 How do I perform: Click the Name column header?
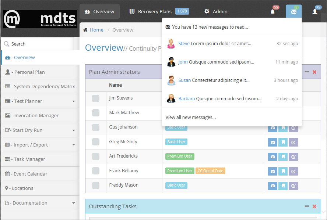pos(116,85)
